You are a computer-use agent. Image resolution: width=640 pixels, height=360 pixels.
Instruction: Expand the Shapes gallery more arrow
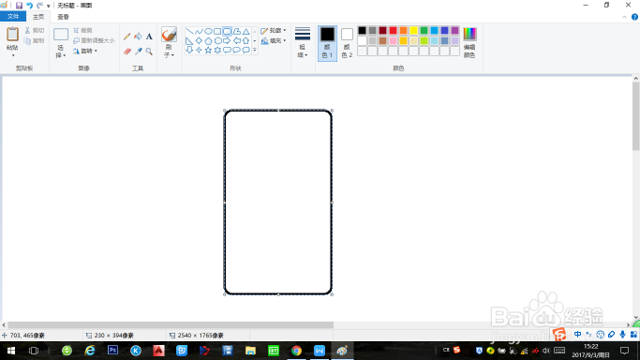[255, 51]
